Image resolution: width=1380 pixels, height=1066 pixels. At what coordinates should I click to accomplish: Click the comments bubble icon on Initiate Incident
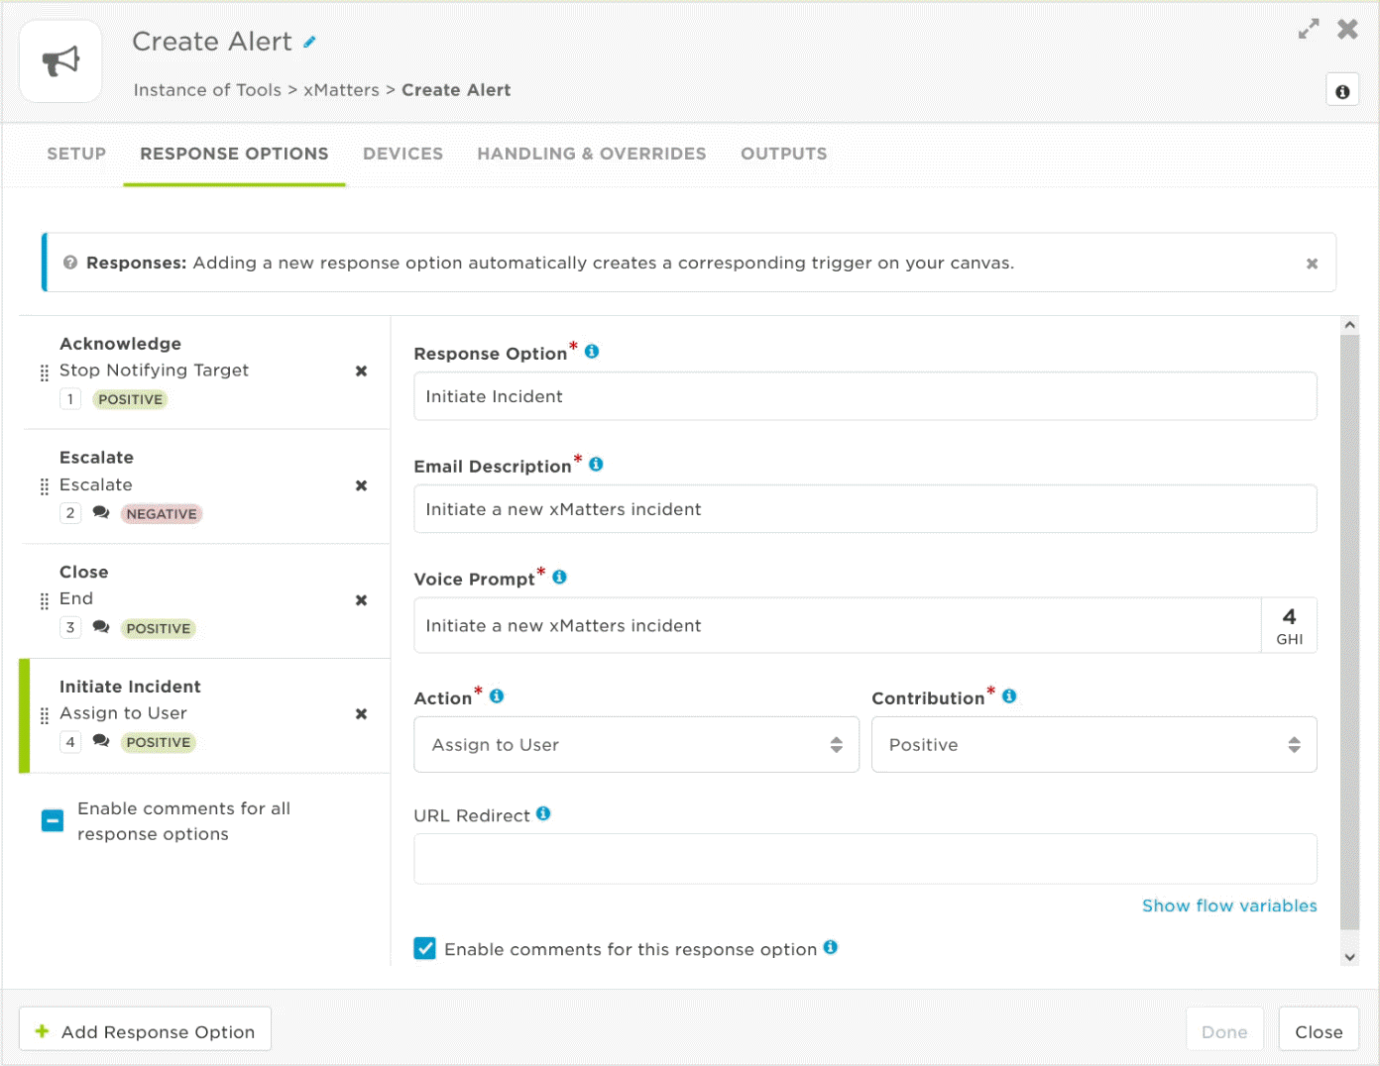coord(101,741)
